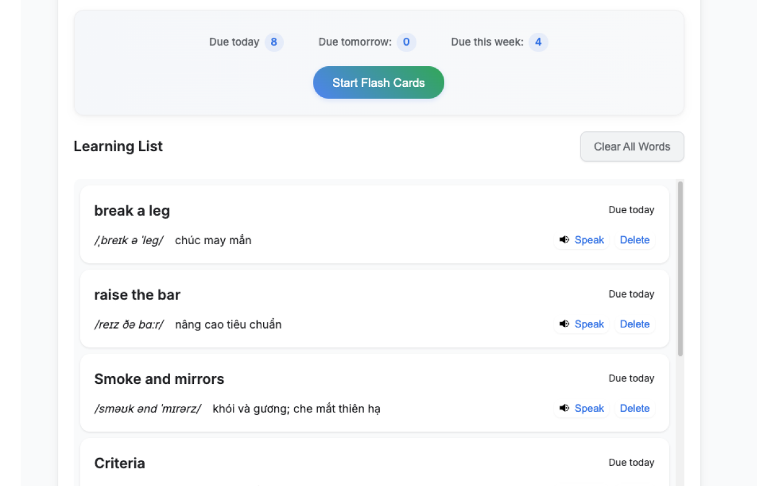Select the 'Smoke and mirrors' word title

(x=159, y=379)
